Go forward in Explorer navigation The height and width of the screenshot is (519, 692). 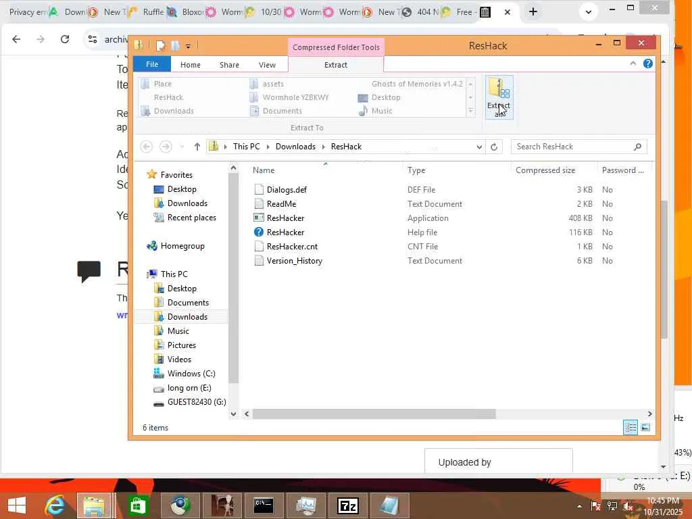(166, 147)
